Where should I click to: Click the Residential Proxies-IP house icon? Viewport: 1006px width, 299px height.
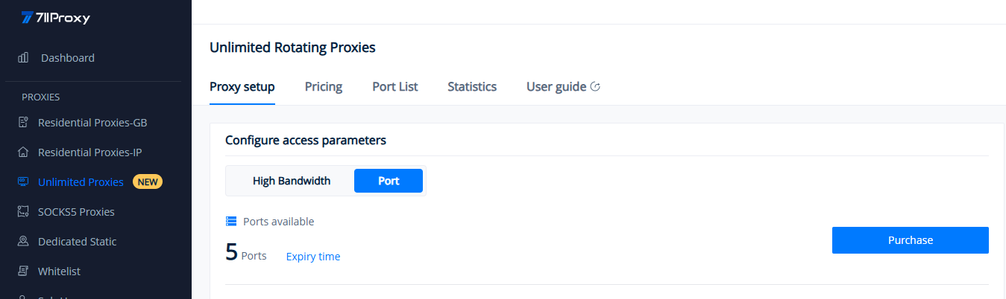23,152
